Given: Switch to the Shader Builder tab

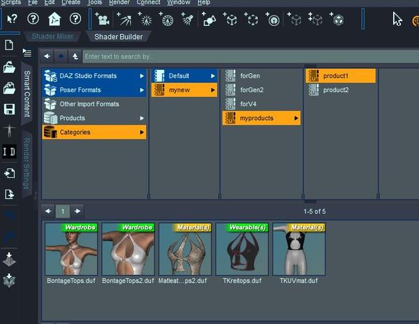Looking at the screenshot, I should [x=119, y=36].
